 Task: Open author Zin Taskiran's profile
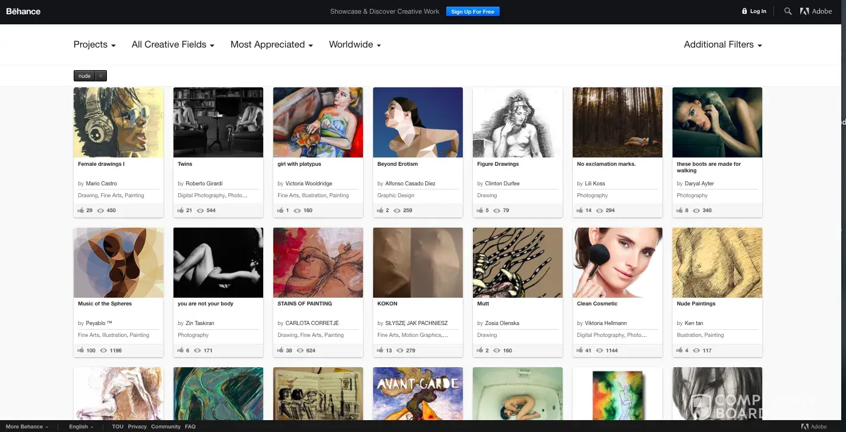(200, 323)
